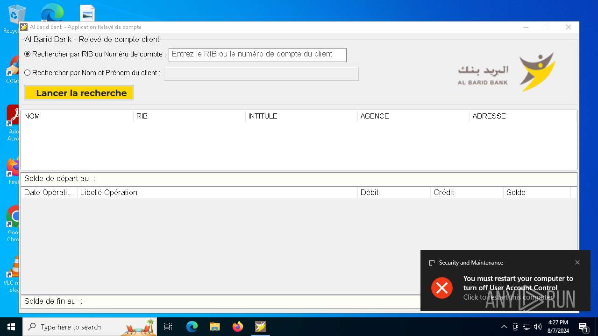Click Lancer la recherche button
The image size is (598, 336).
(x=79, y=93)
